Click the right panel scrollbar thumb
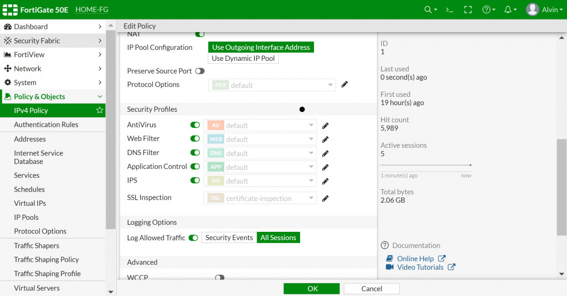The width and height of the screenshot is (567, 296). 561,187
